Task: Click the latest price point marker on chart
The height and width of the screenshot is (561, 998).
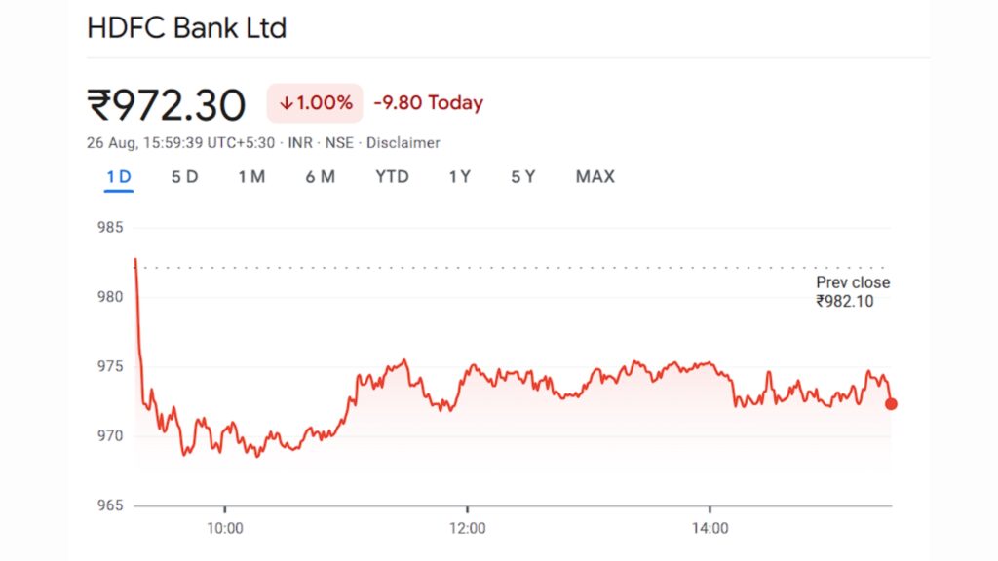Action: (x=890, y=403)
